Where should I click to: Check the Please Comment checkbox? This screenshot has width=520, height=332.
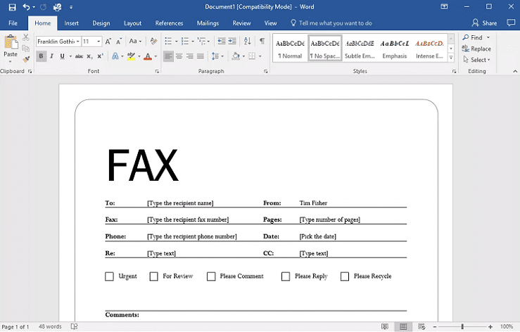pyautogui.click(x=211, y=276)
